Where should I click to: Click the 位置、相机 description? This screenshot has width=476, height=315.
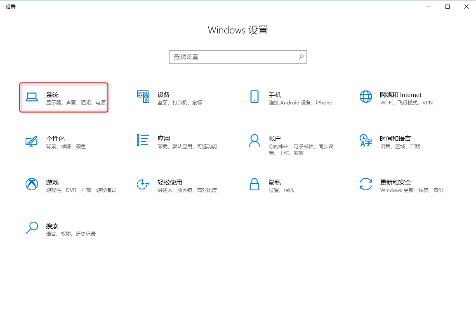point(281,190)
